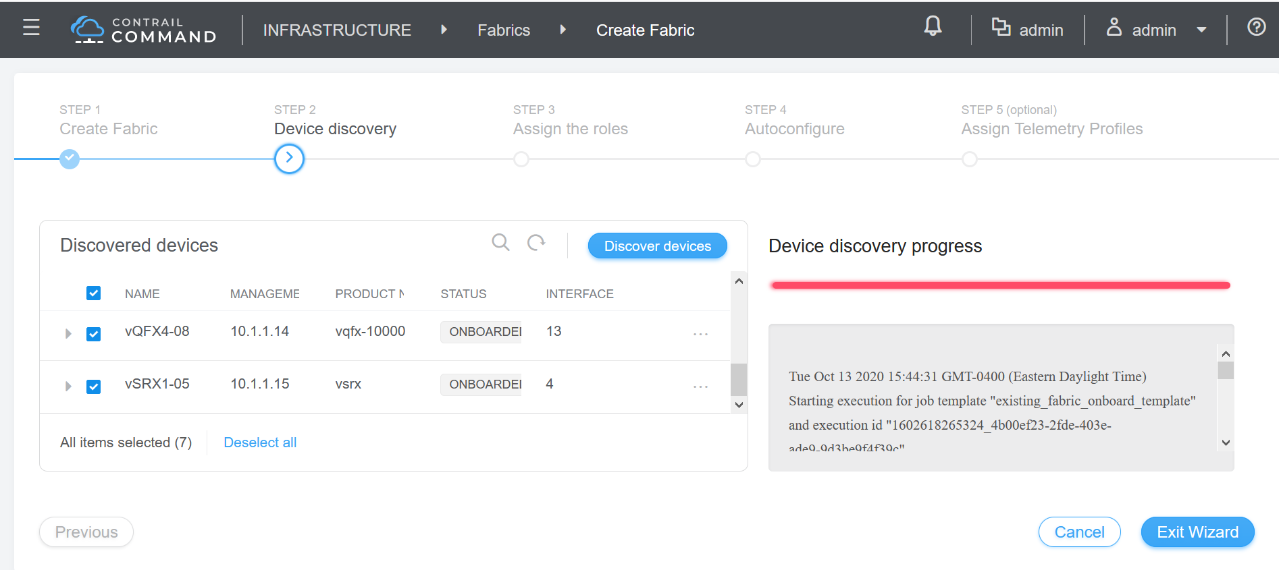Screen dimensions: 1279x570
Task: Click the red device discovery progress bar
Action: tap(1000, 285)
